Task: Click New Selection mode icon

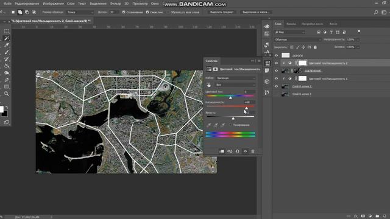Action: pos(13,12)
